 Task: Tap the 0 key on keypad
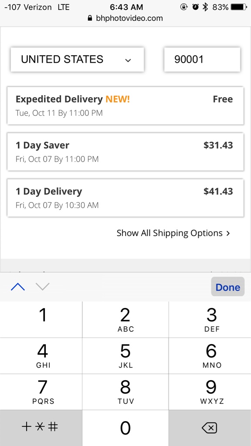click(x=125, y=428)
